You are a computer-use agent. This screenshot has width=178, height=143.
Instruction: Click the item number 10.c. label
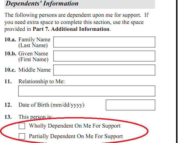pyautogui.click(x=10, y=70)
